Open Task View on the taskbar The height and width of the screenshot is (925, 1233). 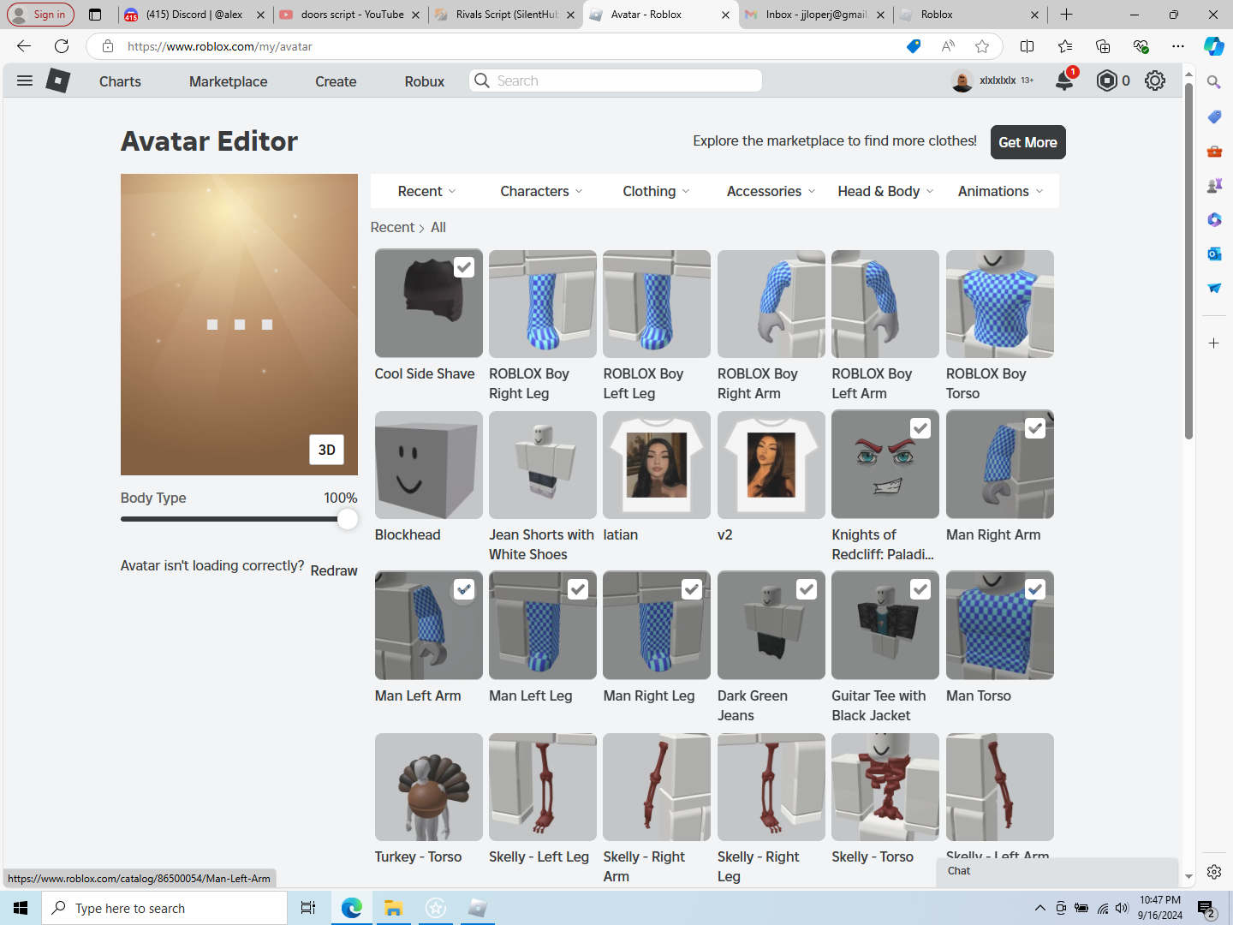pos(308,908)
